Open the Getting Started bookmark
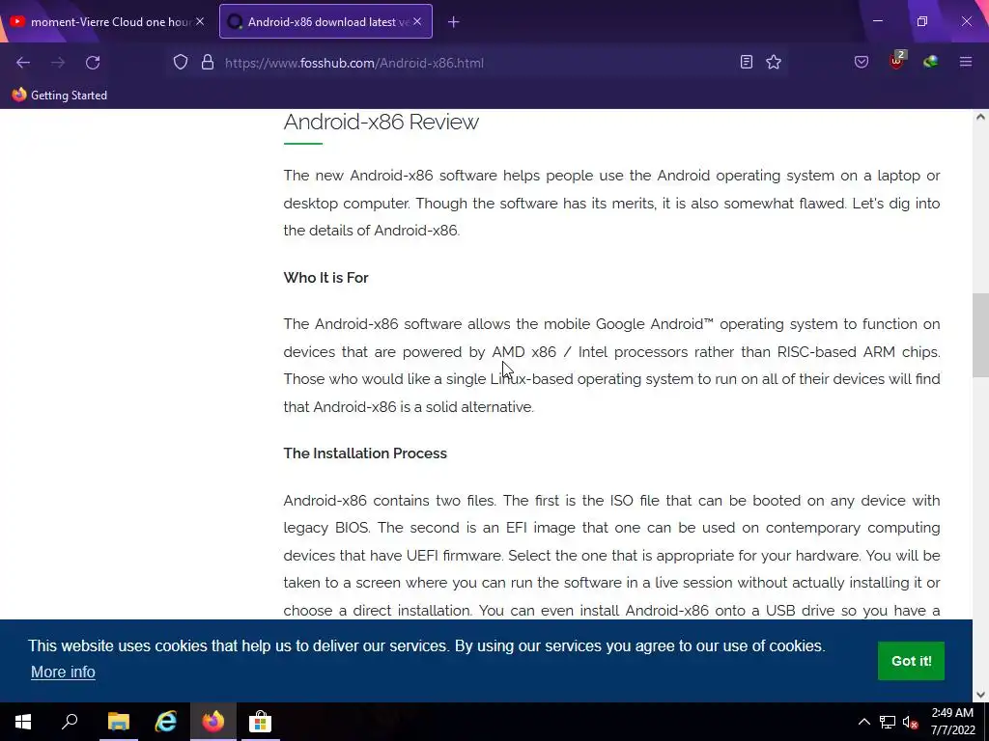 pos(60,96)
